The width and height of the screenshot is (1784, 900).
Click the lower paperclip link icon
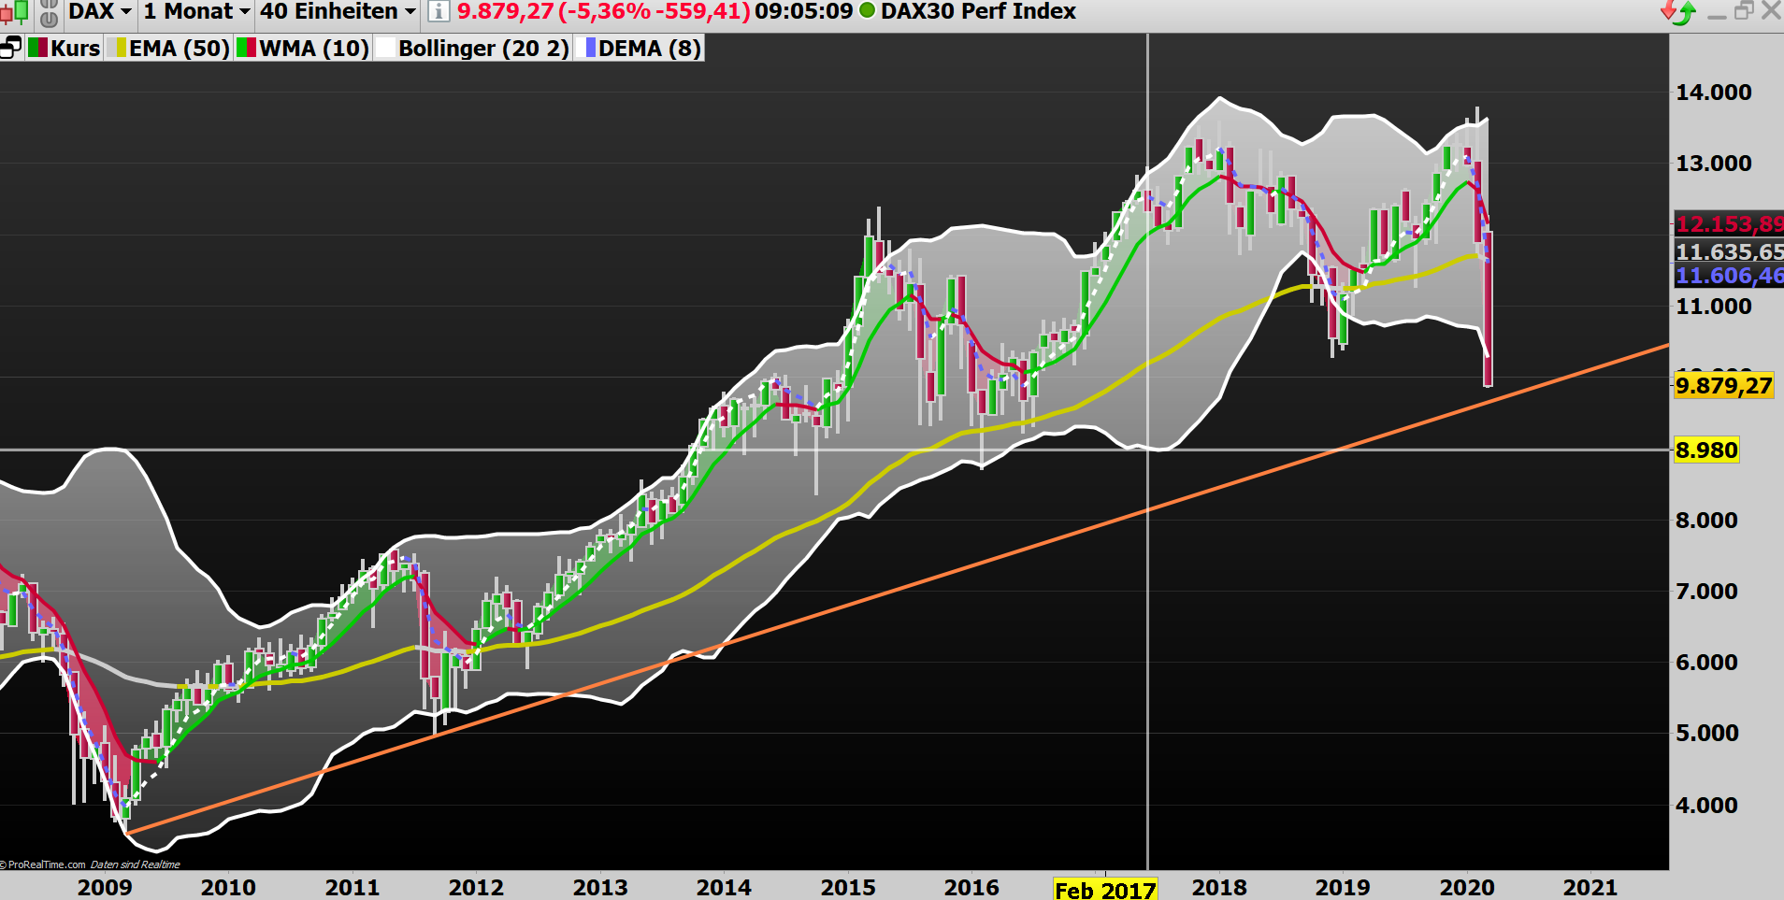49,18
